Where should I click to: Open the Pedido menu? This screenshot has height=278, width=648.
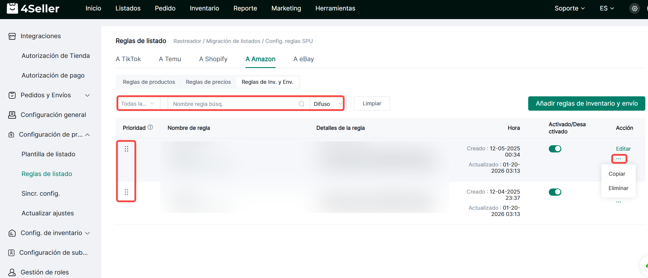tap(165, 8)
